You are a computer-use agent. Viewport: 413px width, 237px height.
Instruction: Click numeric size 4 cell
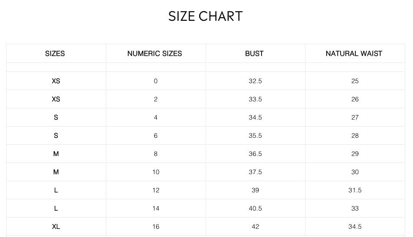click(x=156, y=117)
